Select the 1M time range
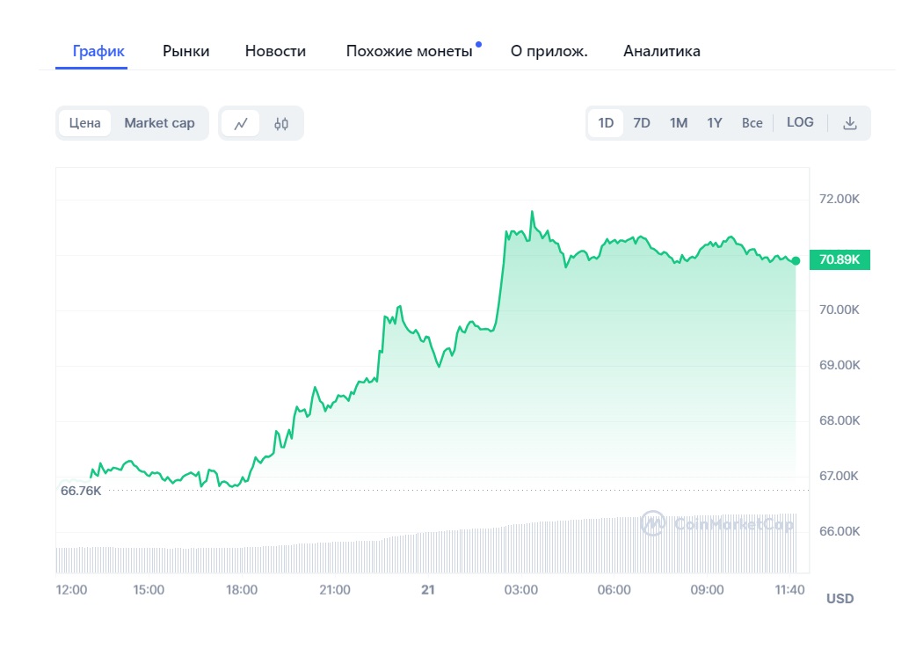The height and width of the screenshot is (649, 916). [x=678, y=123]
